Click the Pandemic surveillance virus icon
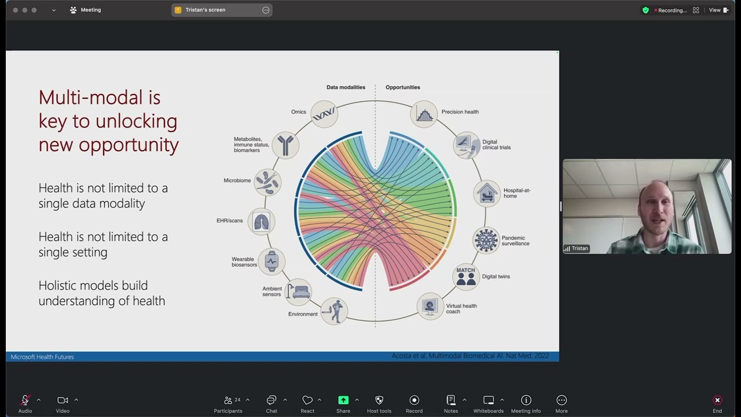 tap(486, 240)
